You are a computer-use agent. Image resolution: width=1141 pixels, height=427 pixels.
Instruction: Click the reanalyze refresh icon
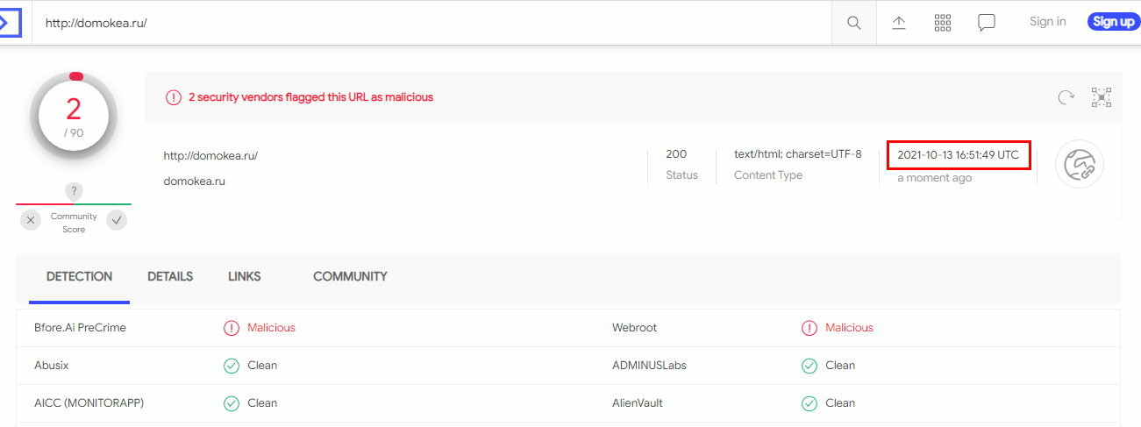(1066, 97)
